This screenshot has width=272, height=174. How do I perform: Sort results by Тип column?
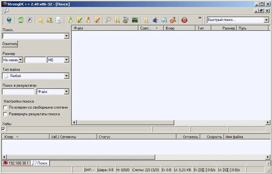203,28
